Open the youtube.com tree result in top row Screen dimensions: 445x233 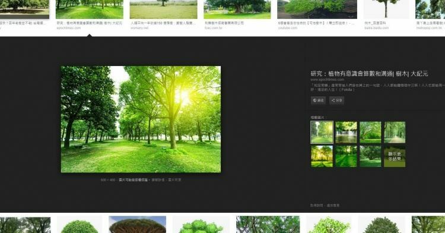pos(317,10)
